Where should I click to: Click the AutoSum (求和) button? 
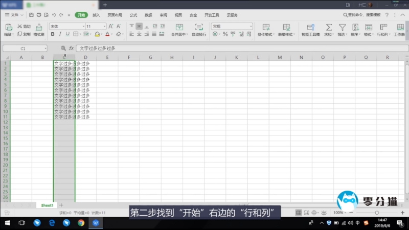tap(329, 30)
